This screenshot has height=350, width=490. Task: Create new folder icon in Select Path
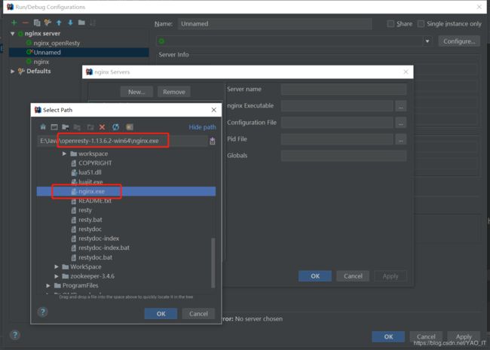[90, 127]
